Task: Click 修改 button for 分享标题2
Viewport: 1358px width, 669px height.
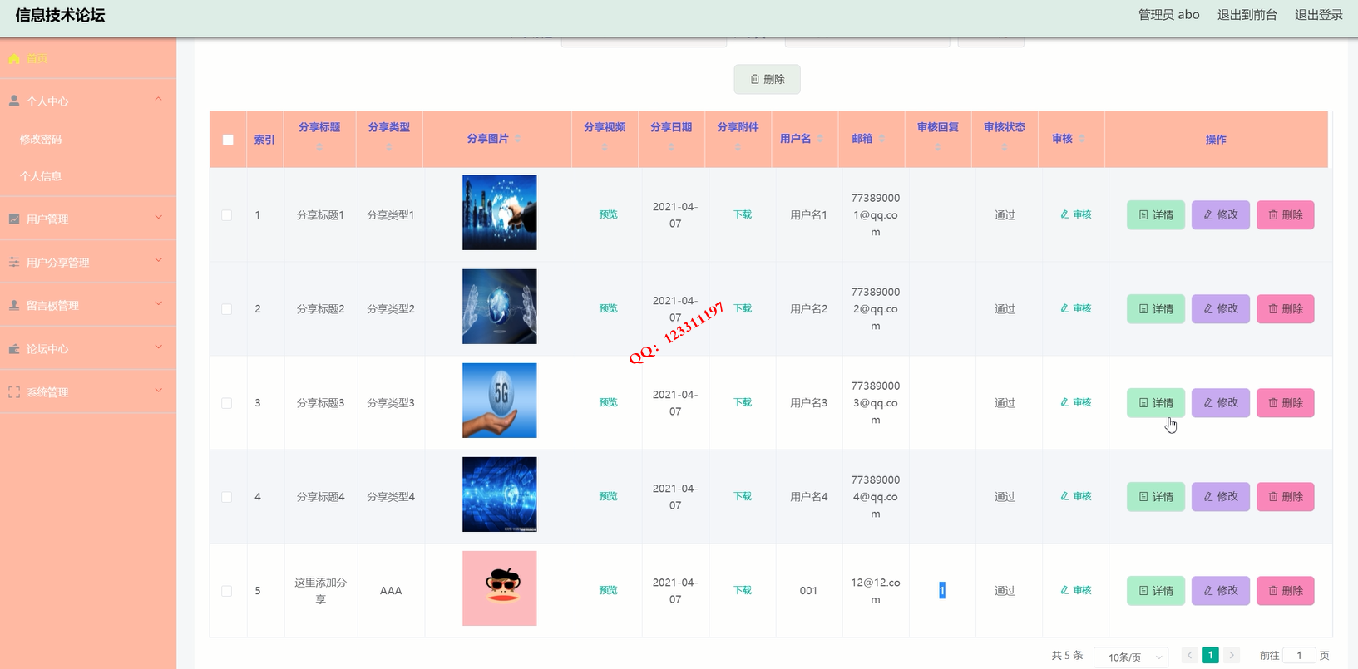Action: (1221, 309)
